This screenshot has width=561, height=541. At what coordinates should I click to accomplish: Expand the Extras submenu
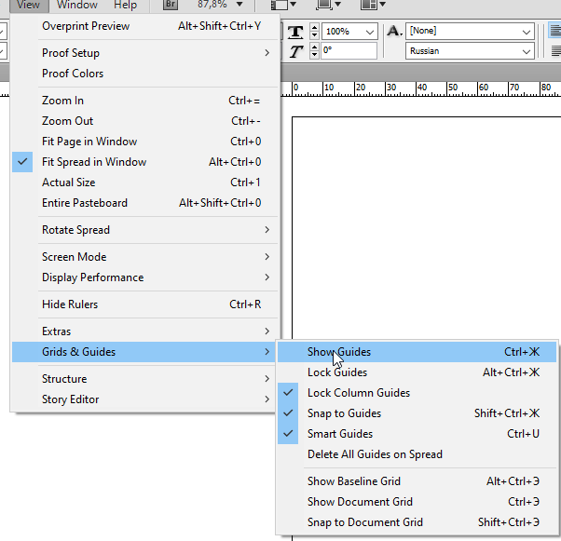145,331
